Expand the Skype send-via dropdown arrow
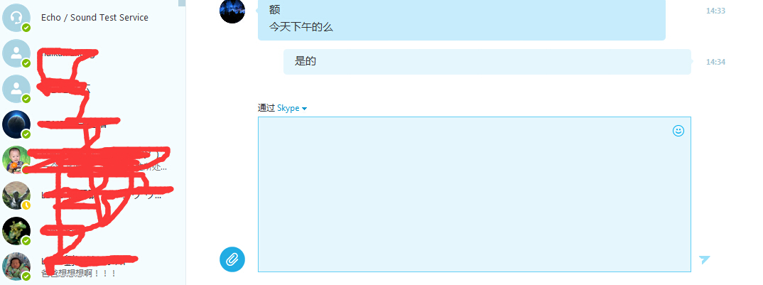 305,109
